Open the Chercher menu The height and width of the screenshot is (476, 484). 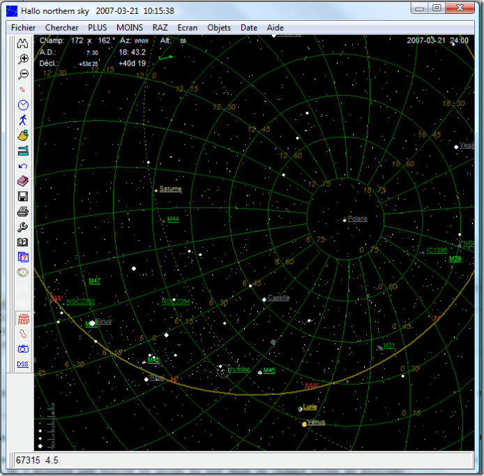(x=62, y=28)
